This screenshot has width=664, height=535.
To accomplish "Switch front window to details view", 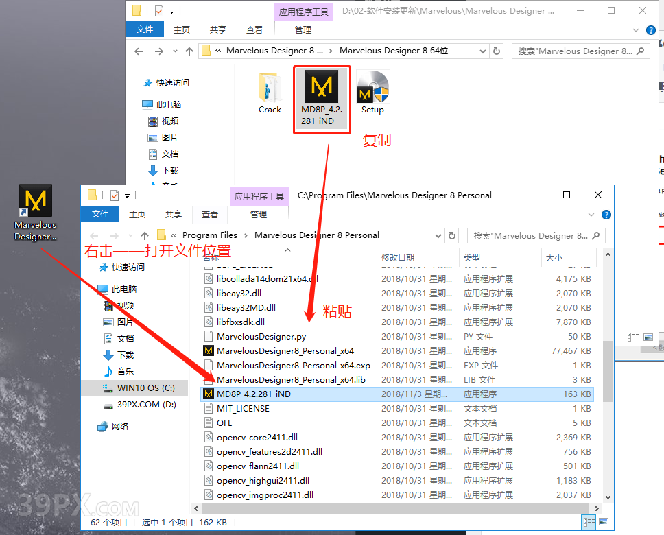I will click(x=589, y=522).
